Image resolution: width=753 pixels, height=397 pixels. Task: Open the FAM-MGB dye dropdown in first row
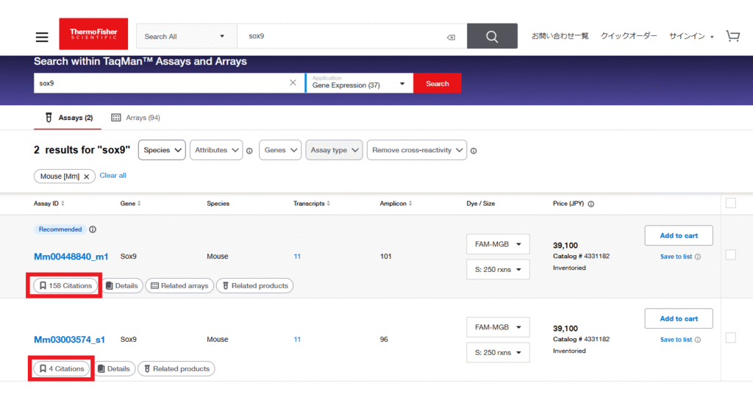(498, 244)
